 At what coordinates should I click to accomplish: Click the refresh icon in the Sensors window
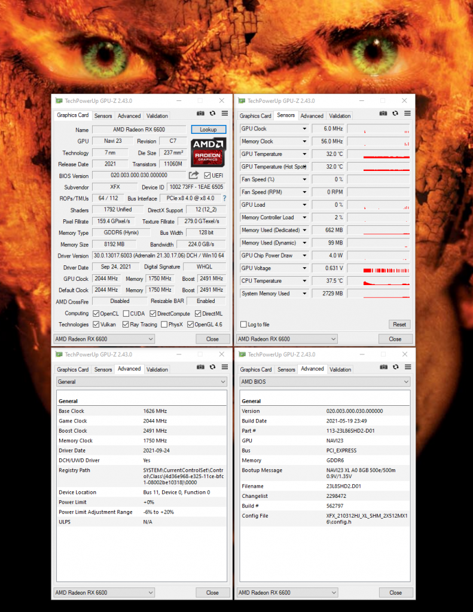point(395,113)
